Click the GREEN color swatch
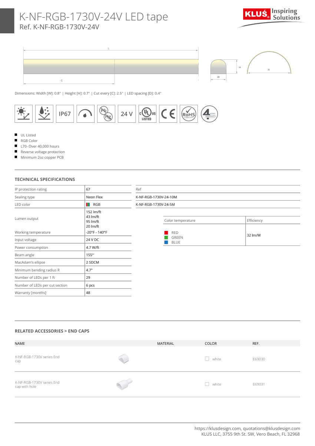 [x=166, y=237]
